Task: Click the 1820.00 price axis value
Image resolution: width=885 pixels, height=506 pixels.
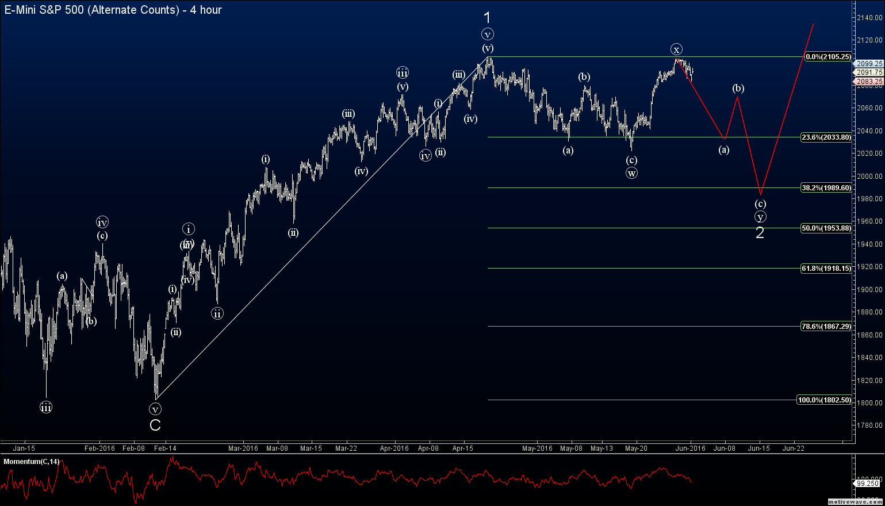Action: coord(869,381)
